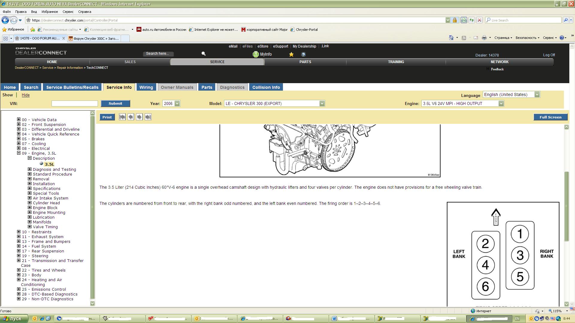Click the IE RSS feeds icon
The image size is (575, 323).
pos(464,38)
